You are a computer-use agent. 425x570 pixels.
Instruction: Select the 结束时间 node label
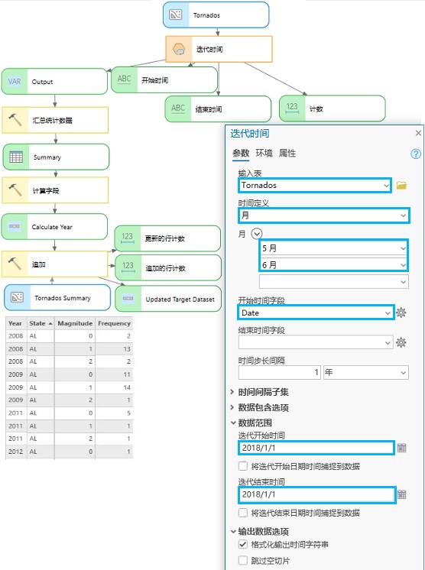click(209, 109)
